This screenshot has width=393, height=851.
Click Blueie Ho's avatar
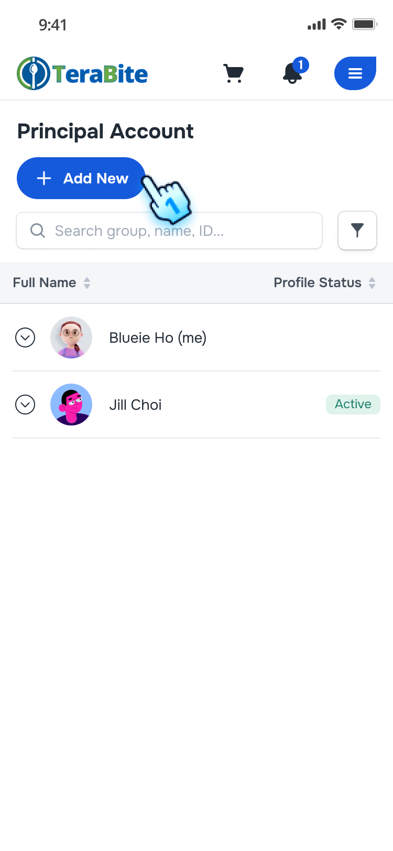tap(71, 337)
